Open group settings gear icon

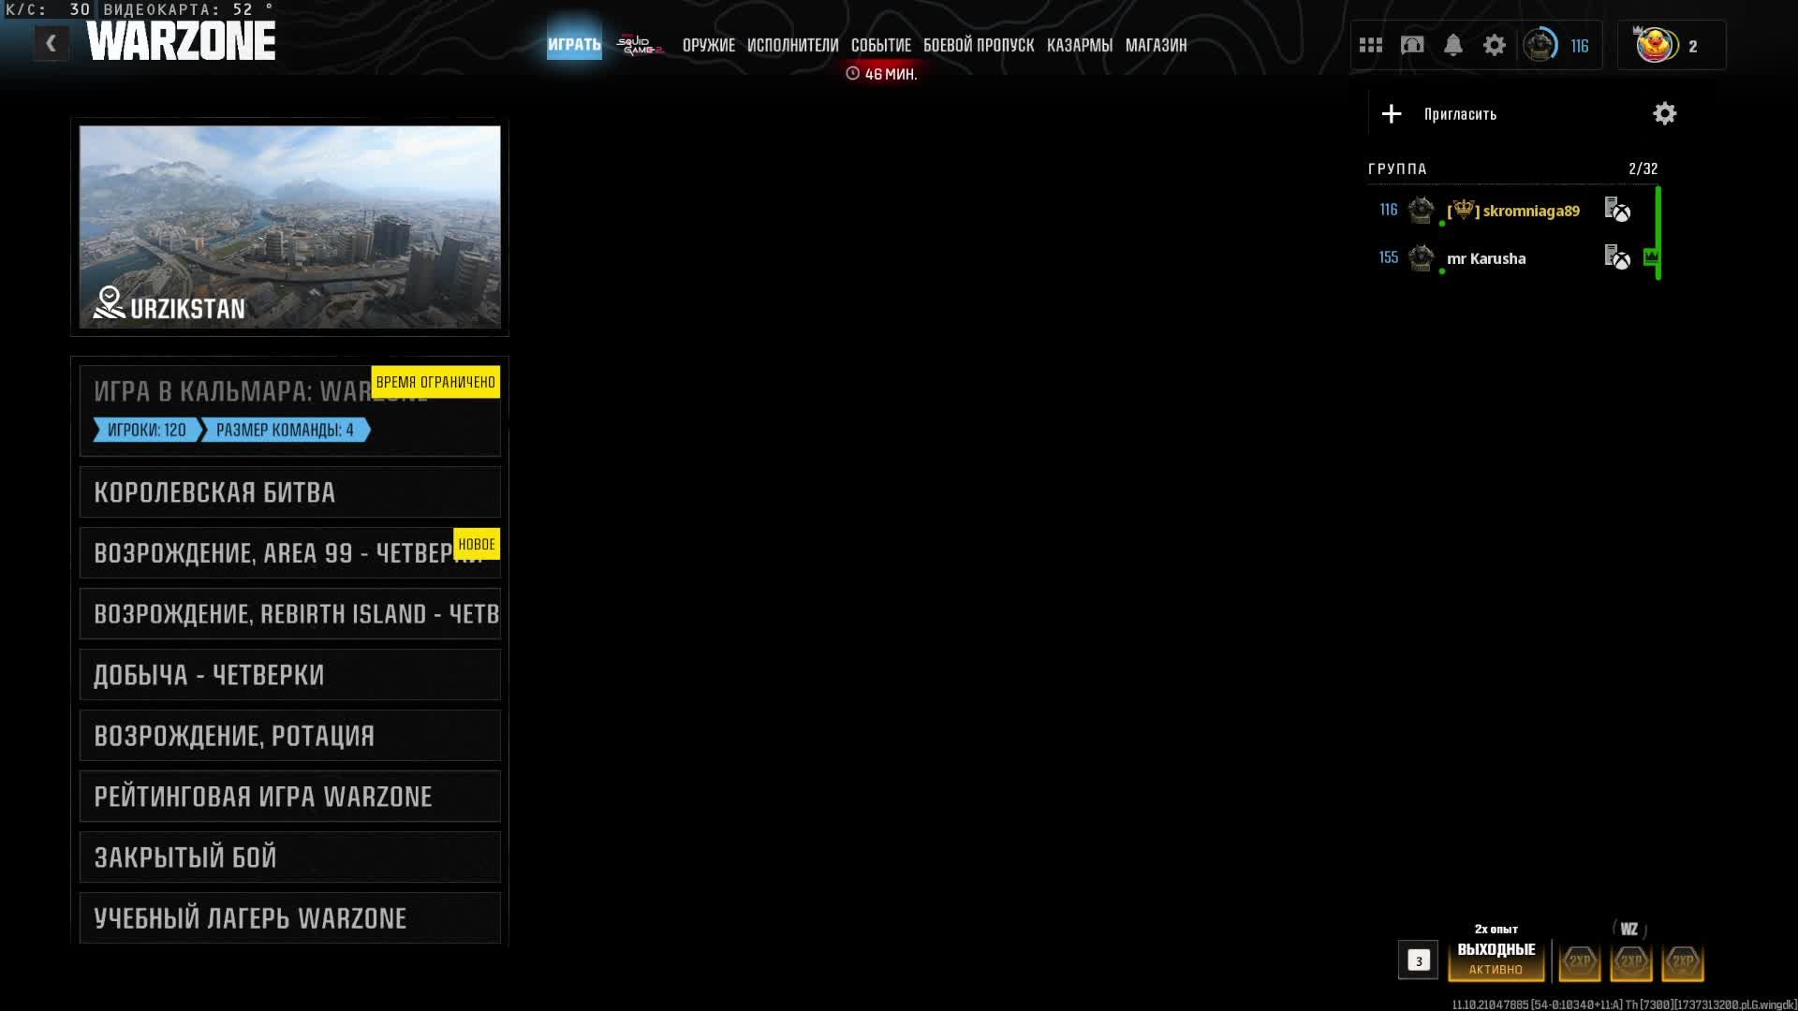click(x=1664, y=114)
